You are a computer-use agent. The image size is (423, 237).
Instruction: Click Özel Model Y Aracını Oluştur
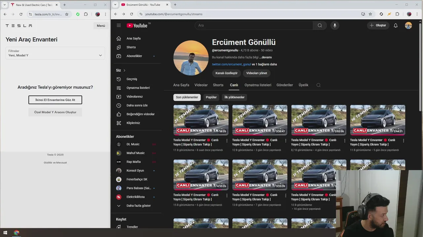[x=55, y=112]
